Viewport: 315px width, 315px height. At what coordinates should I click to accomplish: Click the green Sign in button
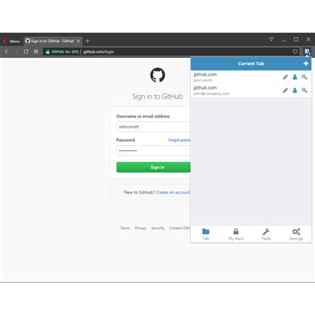[x=154, y=167]
